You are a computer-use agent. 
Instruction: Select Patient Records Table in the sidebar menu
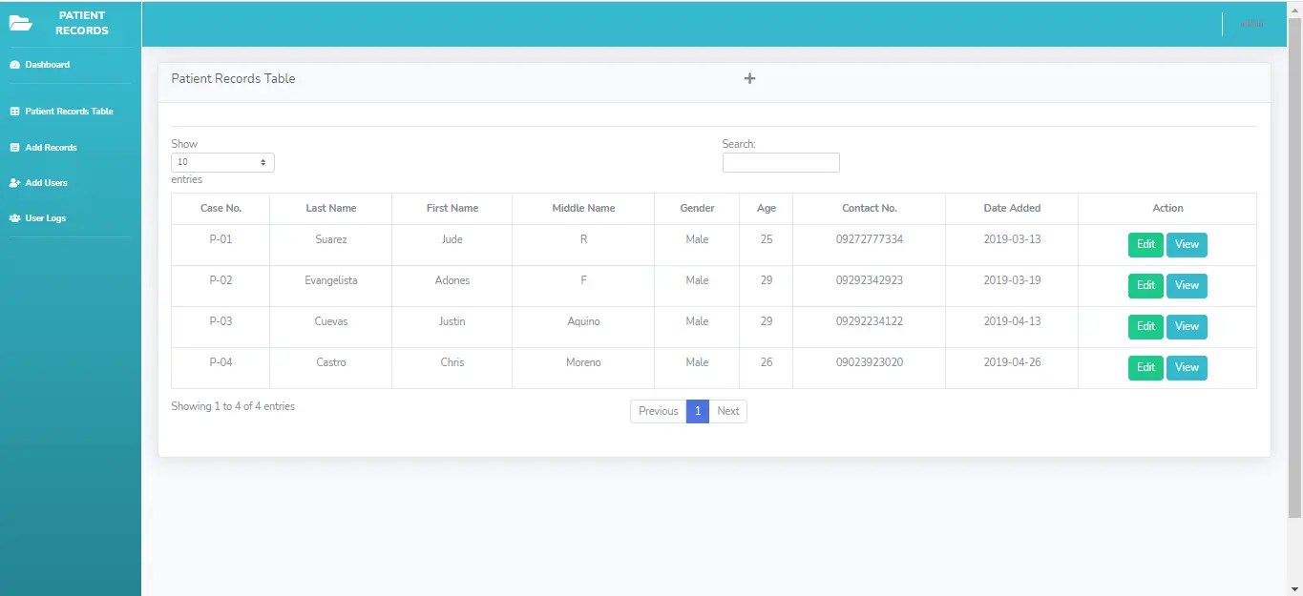tap(67, 111)
